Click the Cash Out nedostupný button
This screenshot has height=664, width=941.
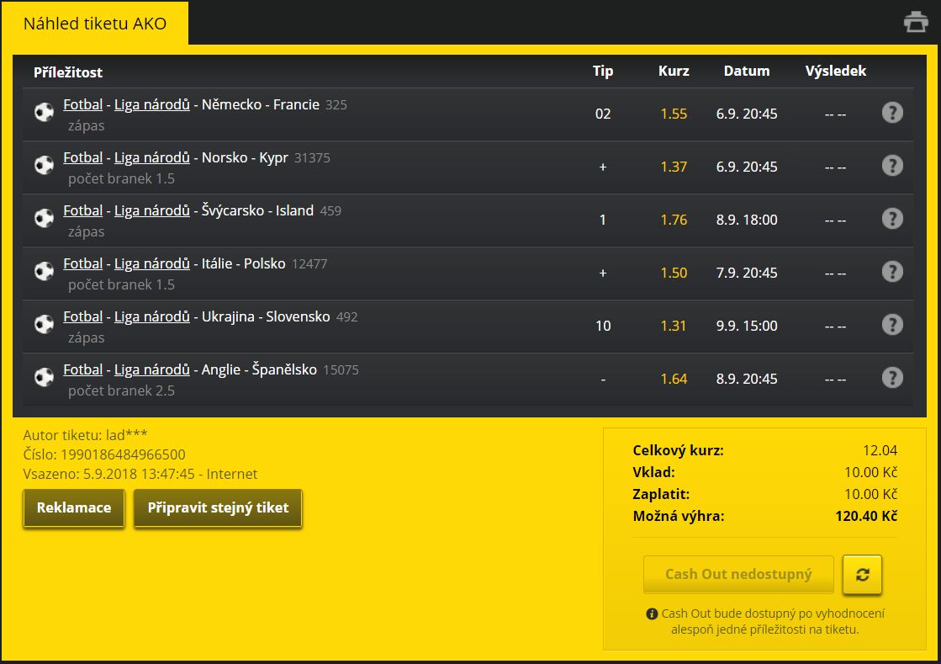point(738,575)
